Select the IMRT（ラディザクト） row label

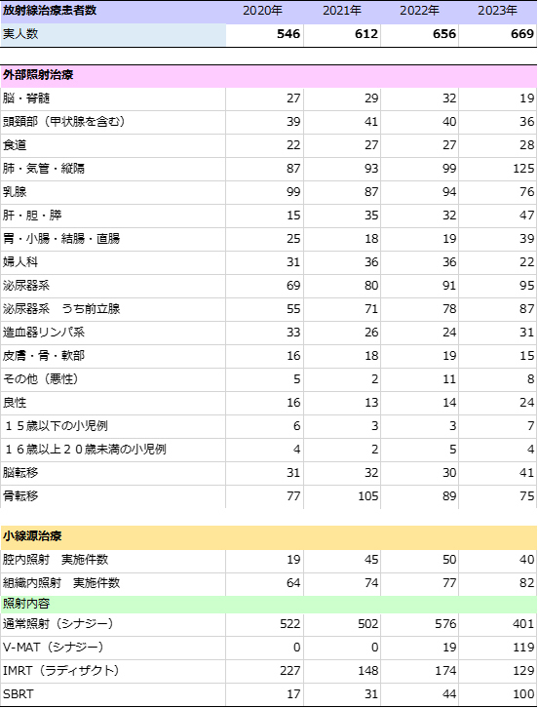tap(61, 671)
